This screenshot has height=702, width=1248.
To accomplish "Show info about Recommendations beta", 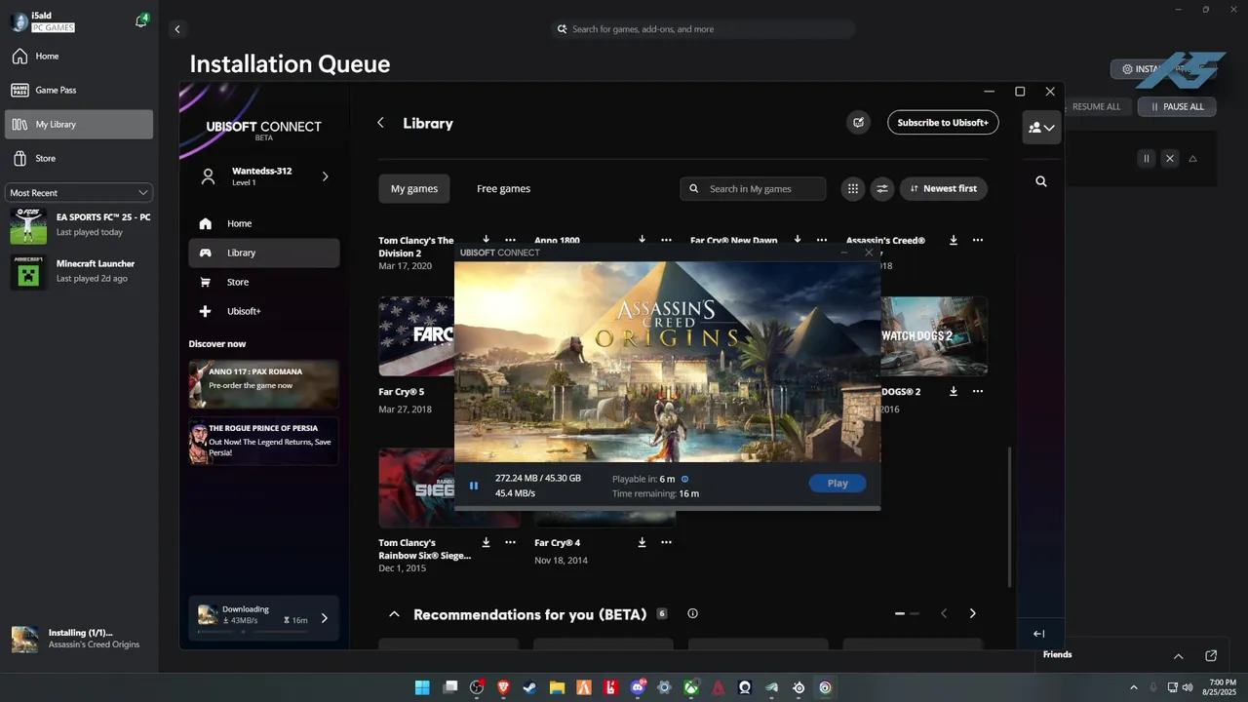I will [x=692, y=614].
